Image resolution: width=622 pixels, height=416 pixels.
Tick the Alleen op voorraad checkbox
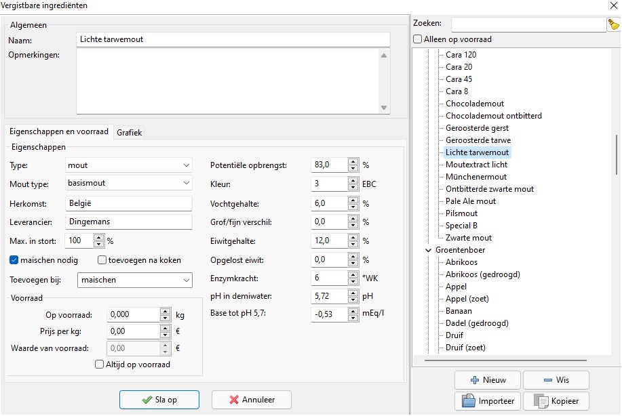[x=418, y=39]
